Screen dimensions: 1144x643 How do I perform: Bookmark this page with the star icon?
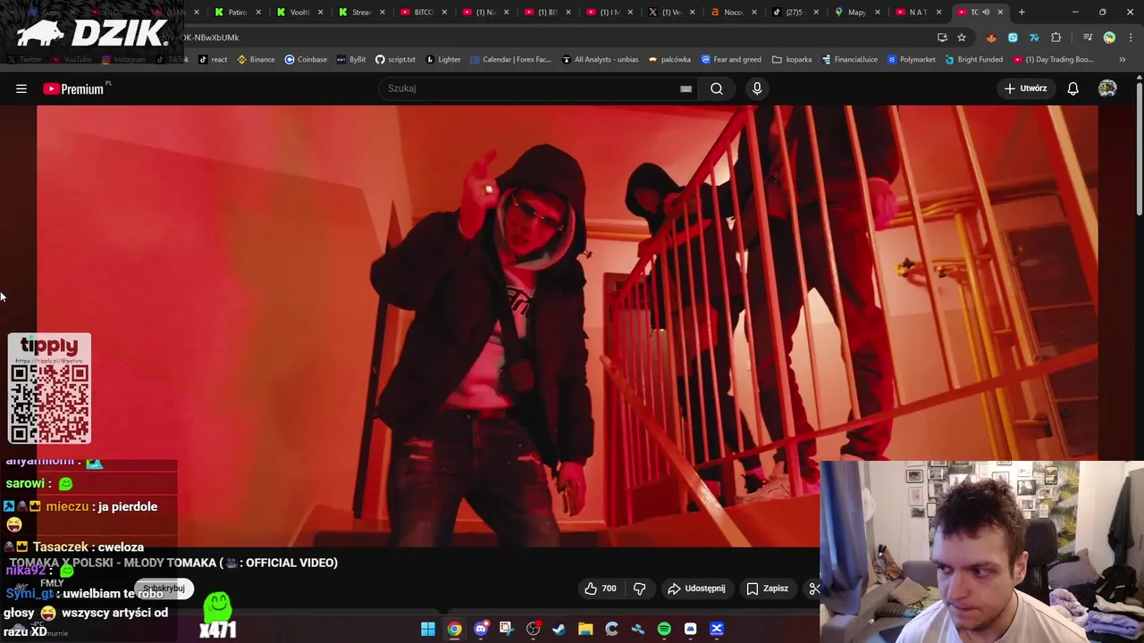962,38
